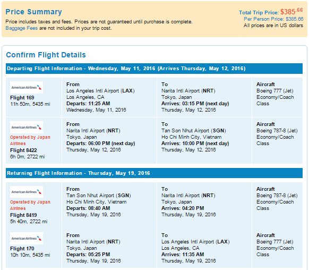
Task: Click Flight 170 number label
Action: pyautogui.click(x=22, y=249)
